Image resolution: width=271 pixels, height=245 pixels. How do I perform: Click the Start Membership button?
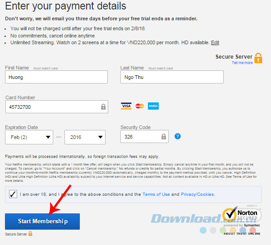pyautogui.click(x=42, y=222)
